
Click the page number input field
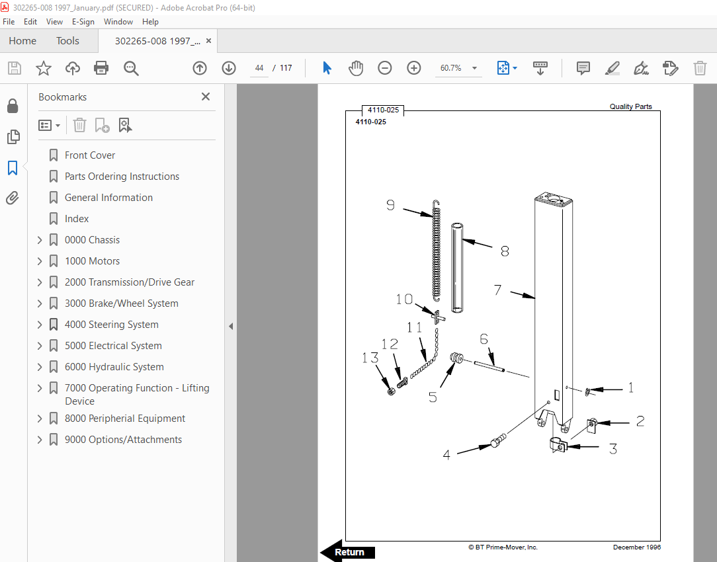(259, 68)
